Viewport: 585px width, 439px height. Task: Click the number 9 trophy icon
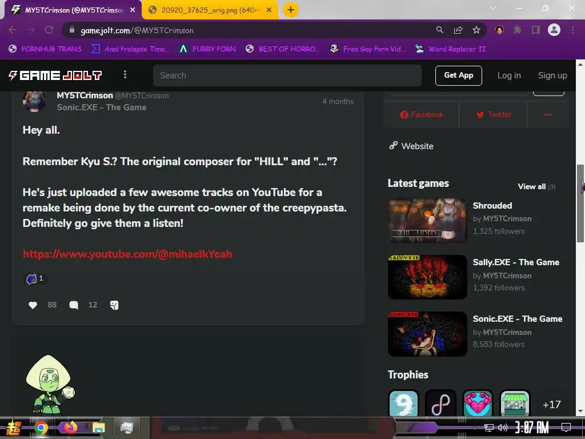point(403,404)
